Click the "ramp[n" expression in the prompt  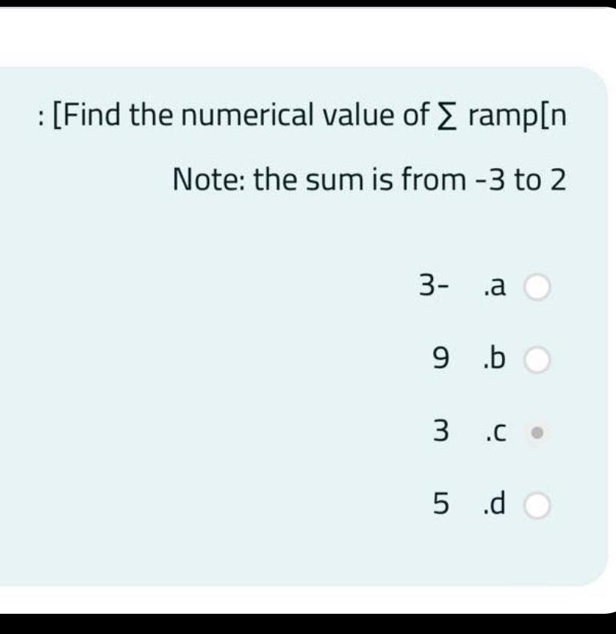click(517, 115)
